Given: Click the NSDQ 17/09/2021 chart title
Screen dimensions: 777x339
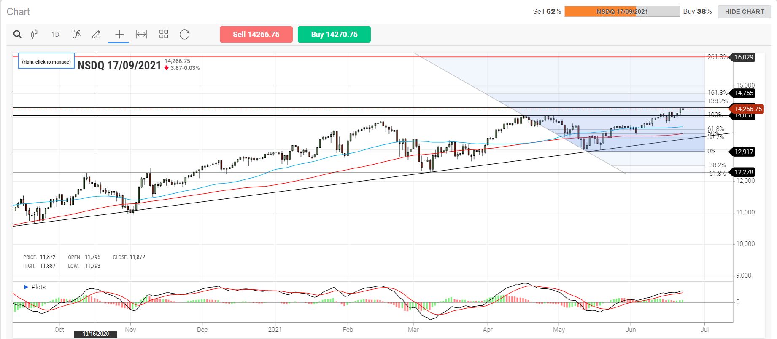Looking at the screenshot, I should tap(119, 66).
